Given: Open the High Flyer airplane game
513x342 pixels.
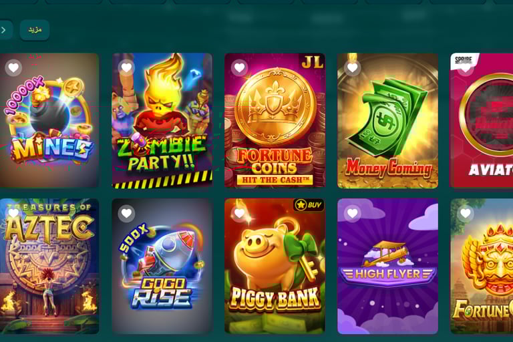Looking at the screenshot, I should (387, 266).
